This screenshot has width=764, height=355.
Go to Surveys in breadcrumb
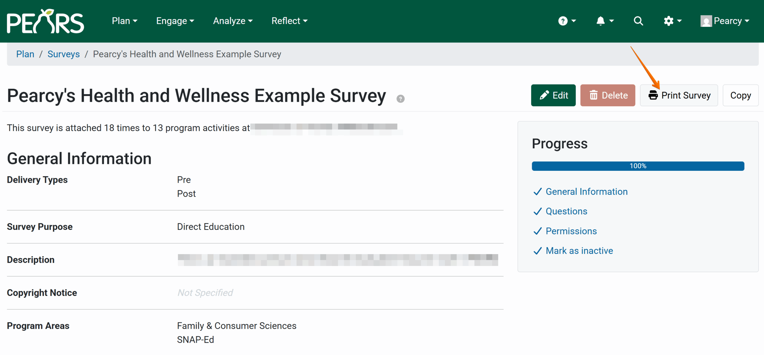[x=64, y=54]
